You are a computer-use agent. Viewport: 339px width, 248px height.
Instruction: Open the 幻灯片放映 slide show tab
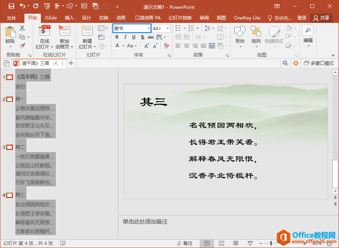point(180,18)
